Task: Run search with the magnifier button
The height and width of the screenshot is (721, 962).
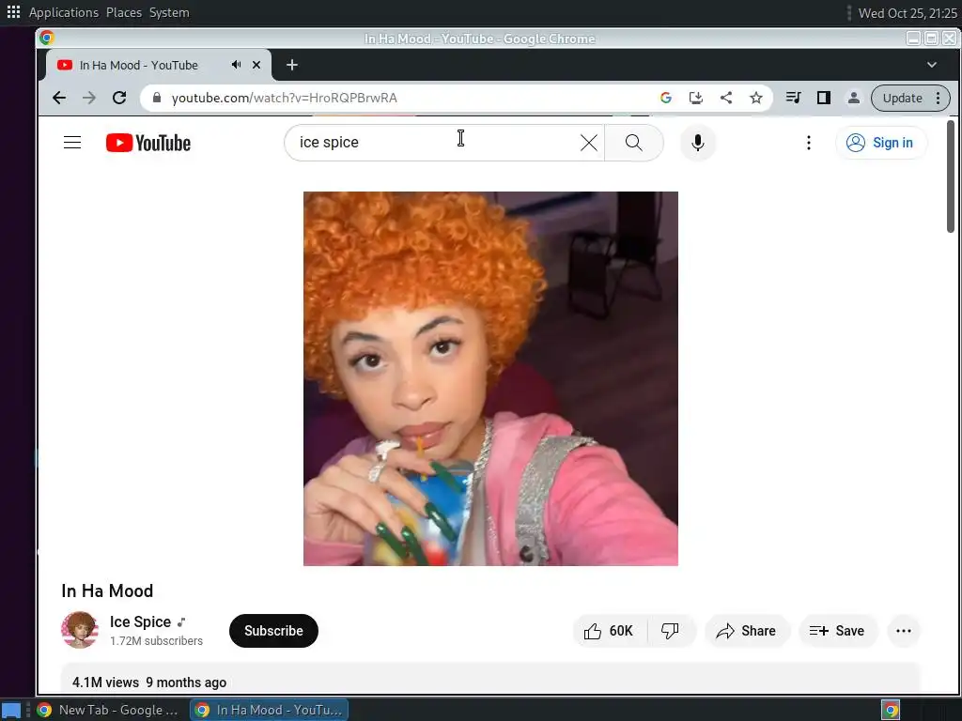Action: tap(634, 143)
